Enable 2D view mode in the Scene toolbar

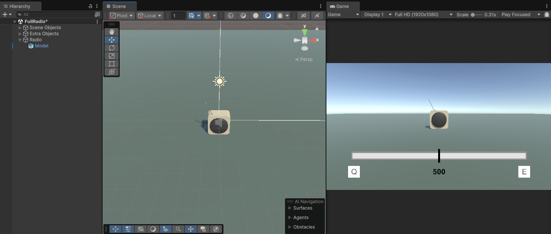point(303,15)
